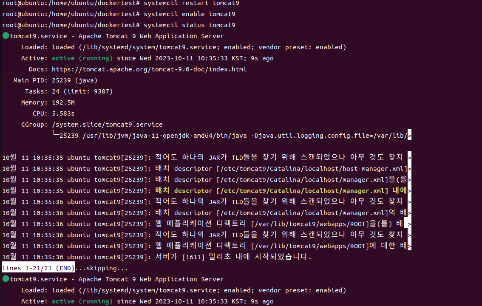
Task: Click the java-11-openjdk process command line
Action: tap(233, 136)
